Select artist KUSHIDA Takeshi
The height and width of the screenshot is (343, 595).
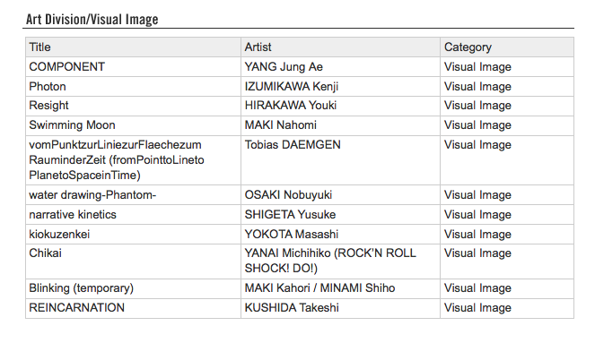point(292,307)
